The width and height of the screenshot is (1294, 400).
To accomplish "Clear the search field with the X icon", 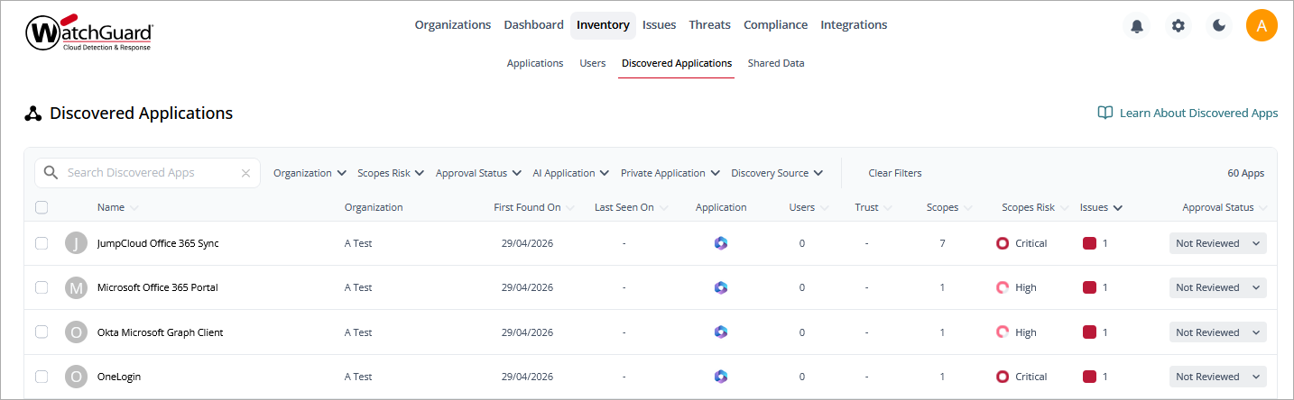I will click(x=245, y=173).
